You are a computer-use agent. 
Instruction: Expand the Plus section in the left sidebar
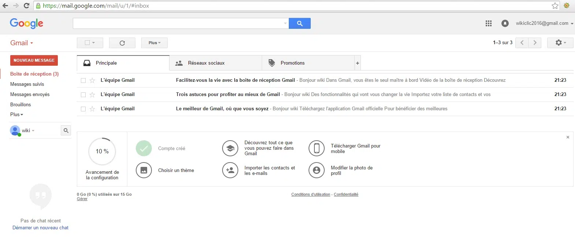tap(16, 114)
